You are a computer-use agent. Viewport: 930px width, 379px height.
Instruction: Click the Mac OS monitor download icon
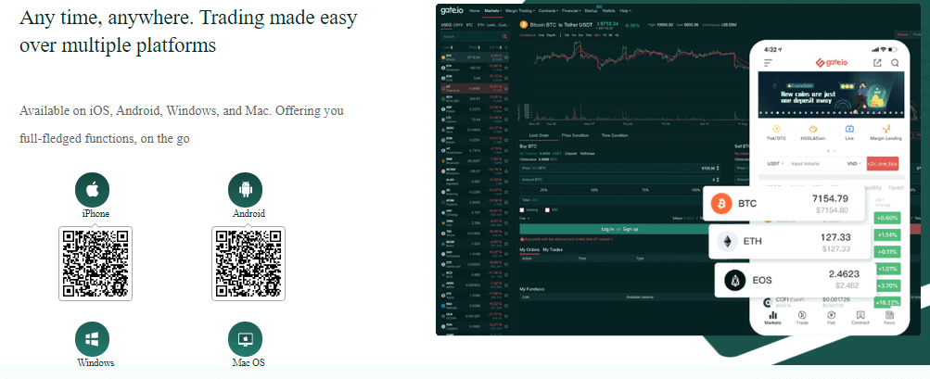(x=245, y=339)
